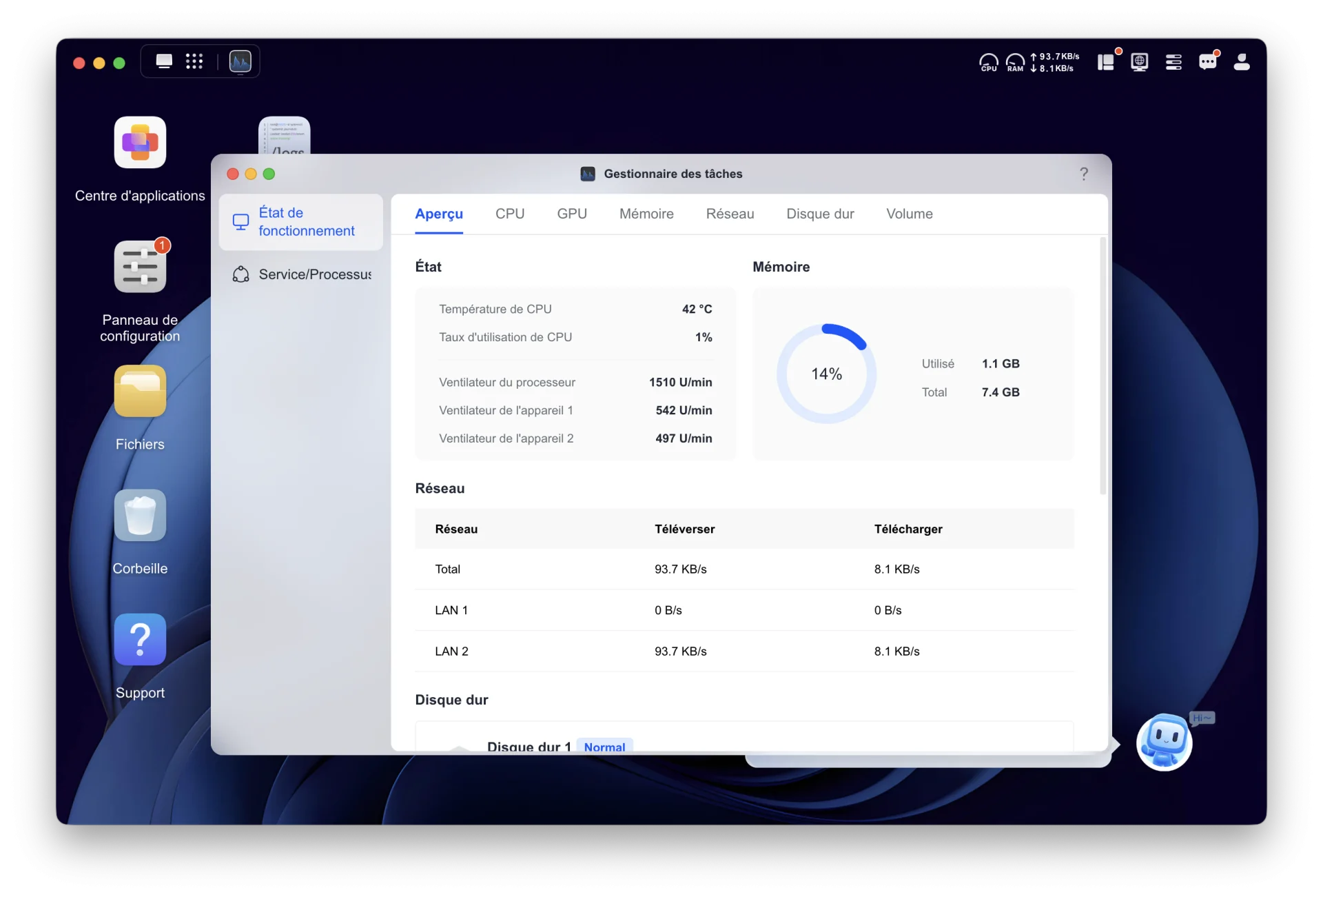
Task: Click the Total network row
Action: tap(744, 569)
